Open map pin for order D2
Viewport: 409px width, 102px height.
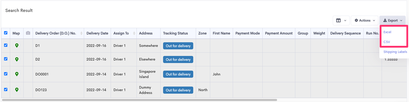tap(17, 59)
